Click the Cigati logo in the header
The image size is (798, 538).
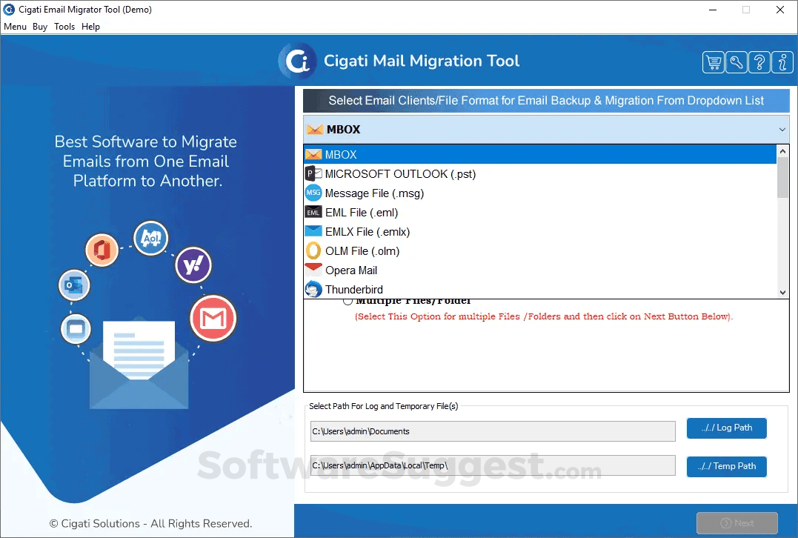(x=297, y=62)
